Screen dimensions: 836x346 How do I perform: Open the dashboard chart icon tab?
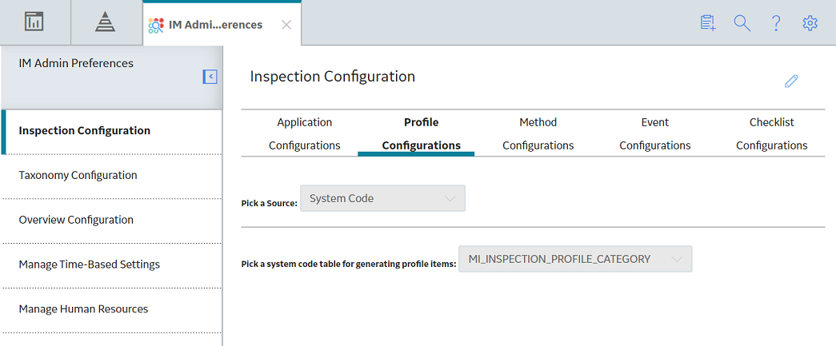(34, 22)
